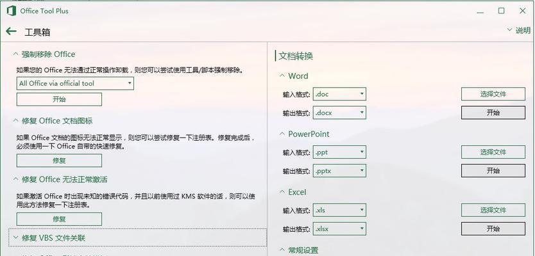Click the 工具箱 page title
This screenshot has width=535, height=256.
coord(38,33)
